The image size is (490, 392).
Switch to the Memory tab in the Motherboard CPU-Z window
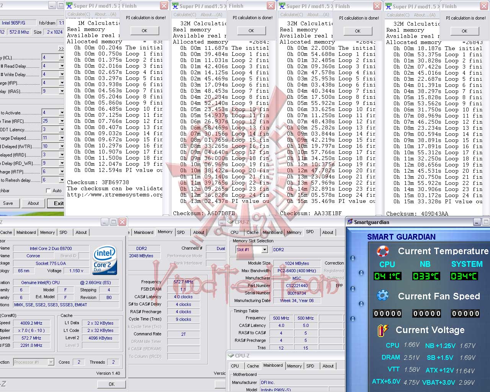294,366
